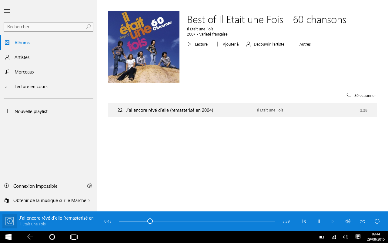Open network connections tray icon
This screenshot has width=388, height=243.
pyautogui.click(x=334, y=237)
